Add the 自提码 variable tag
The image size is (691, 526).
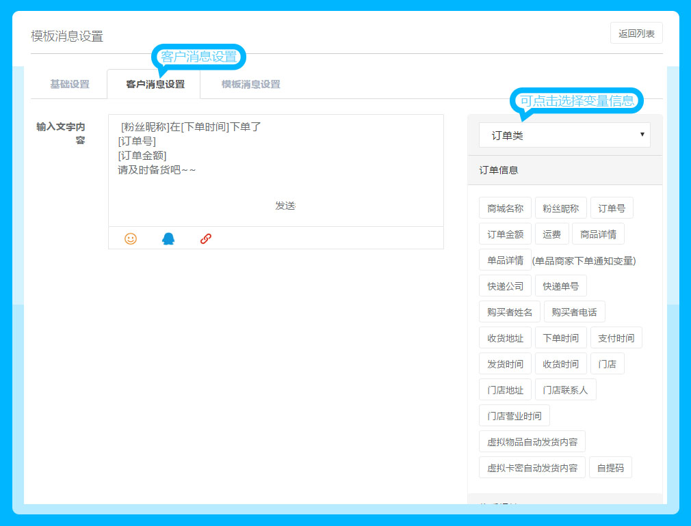coord(610,468)
